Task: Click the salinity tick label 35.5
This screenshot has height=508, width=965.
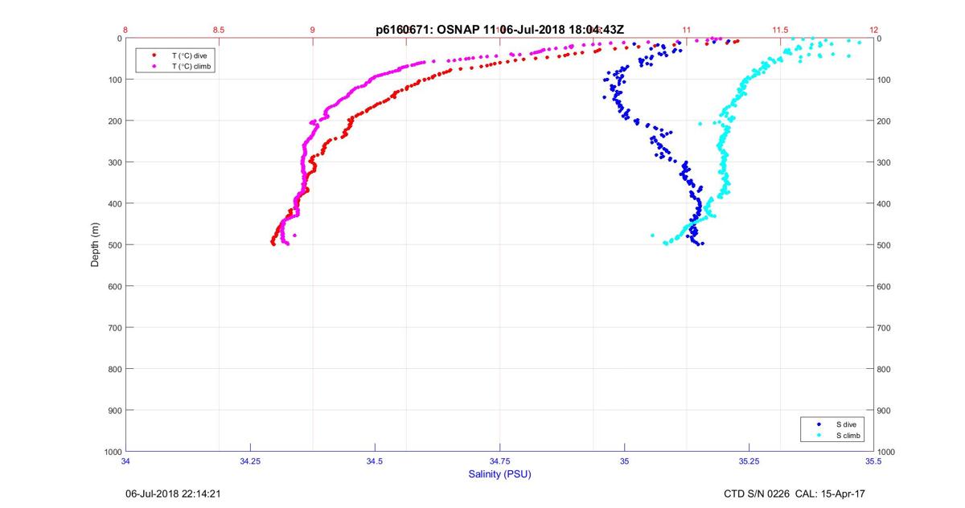Action: coord(873,461)
